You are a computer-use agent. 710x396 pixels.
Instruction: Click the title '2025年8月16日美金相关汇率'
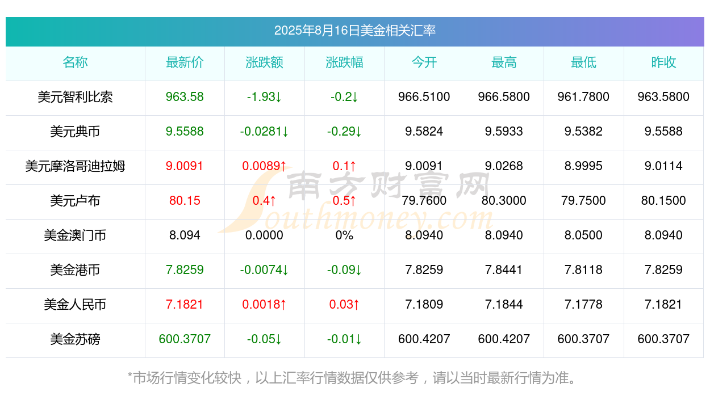tap(355, 31)
